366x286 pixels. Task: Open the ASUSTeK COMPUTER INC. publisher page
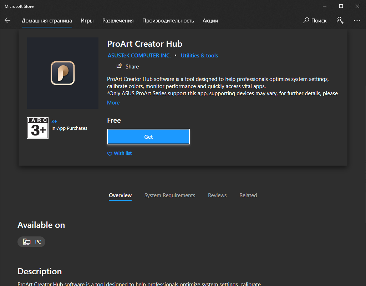139,55
